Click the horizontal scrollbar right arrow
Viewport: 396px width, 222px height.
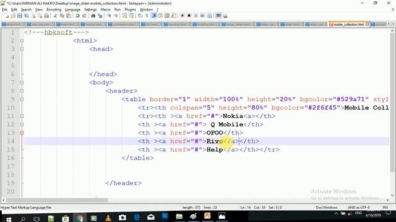click(x=387, y=200)
